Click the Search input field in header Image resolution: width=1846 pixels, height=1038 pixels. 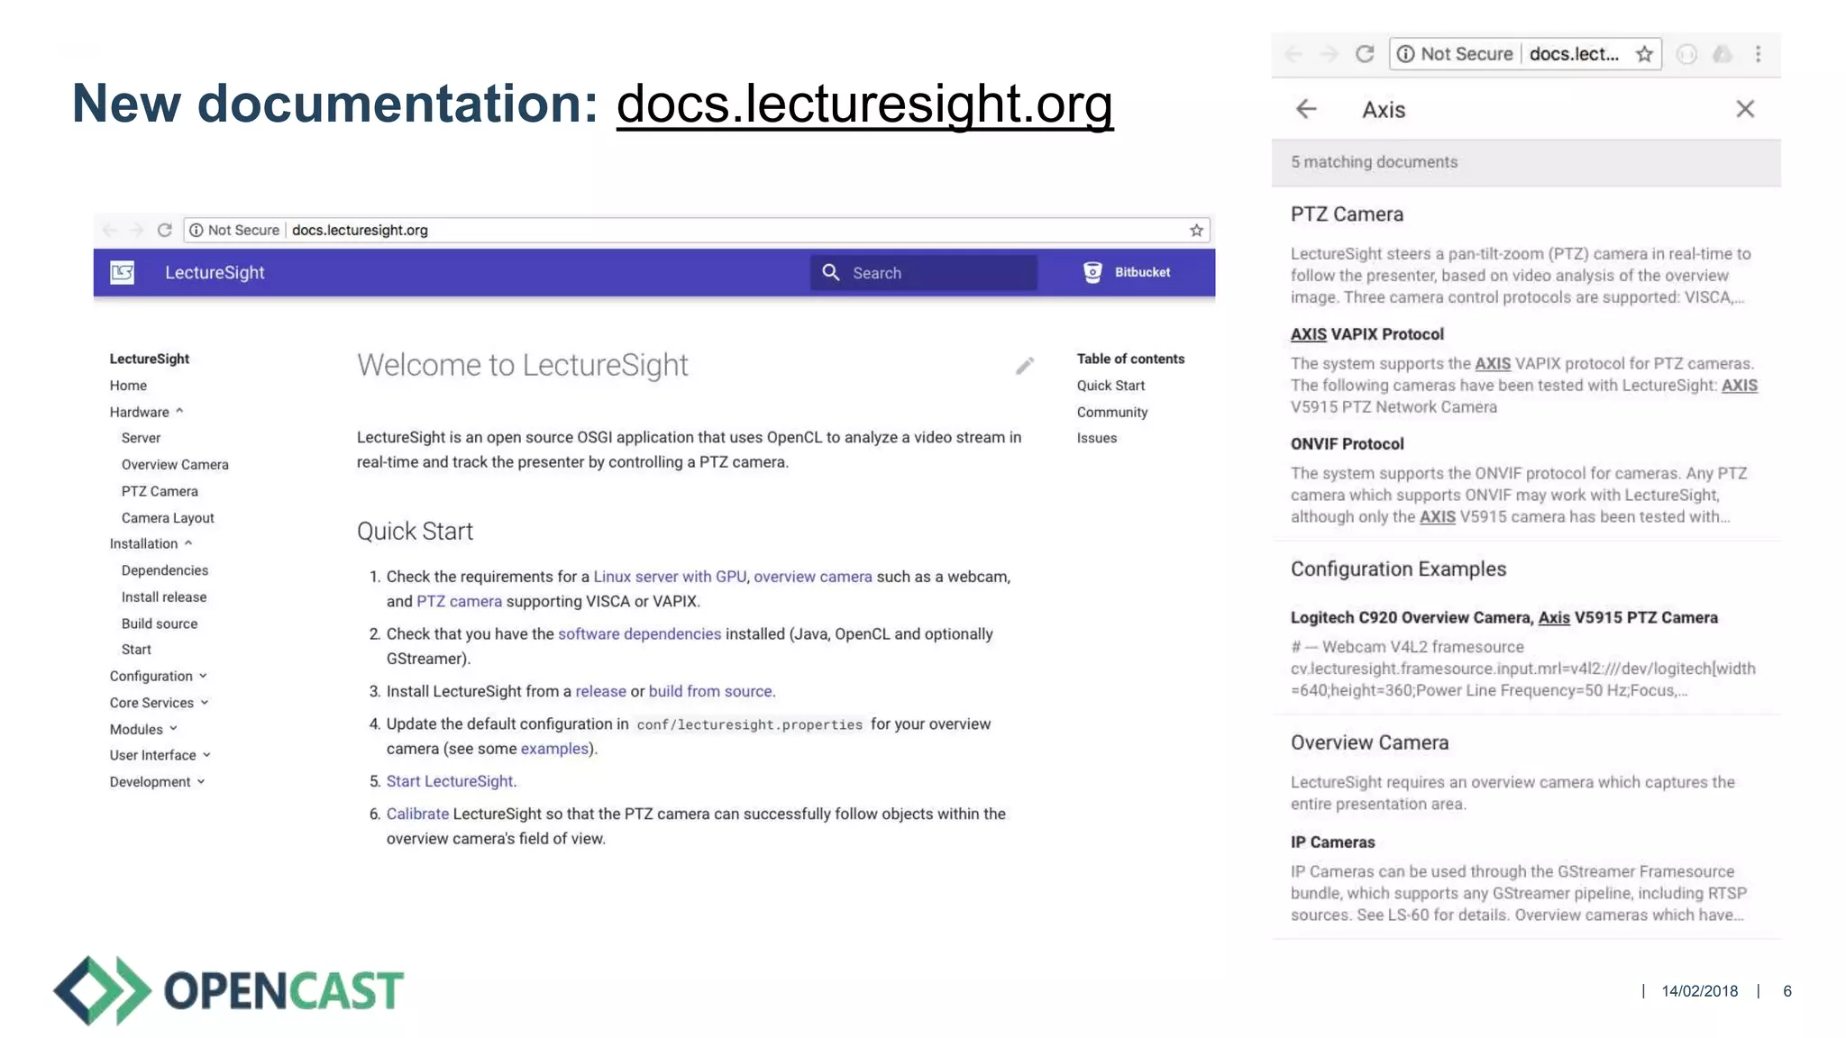[x=924, y=272]
